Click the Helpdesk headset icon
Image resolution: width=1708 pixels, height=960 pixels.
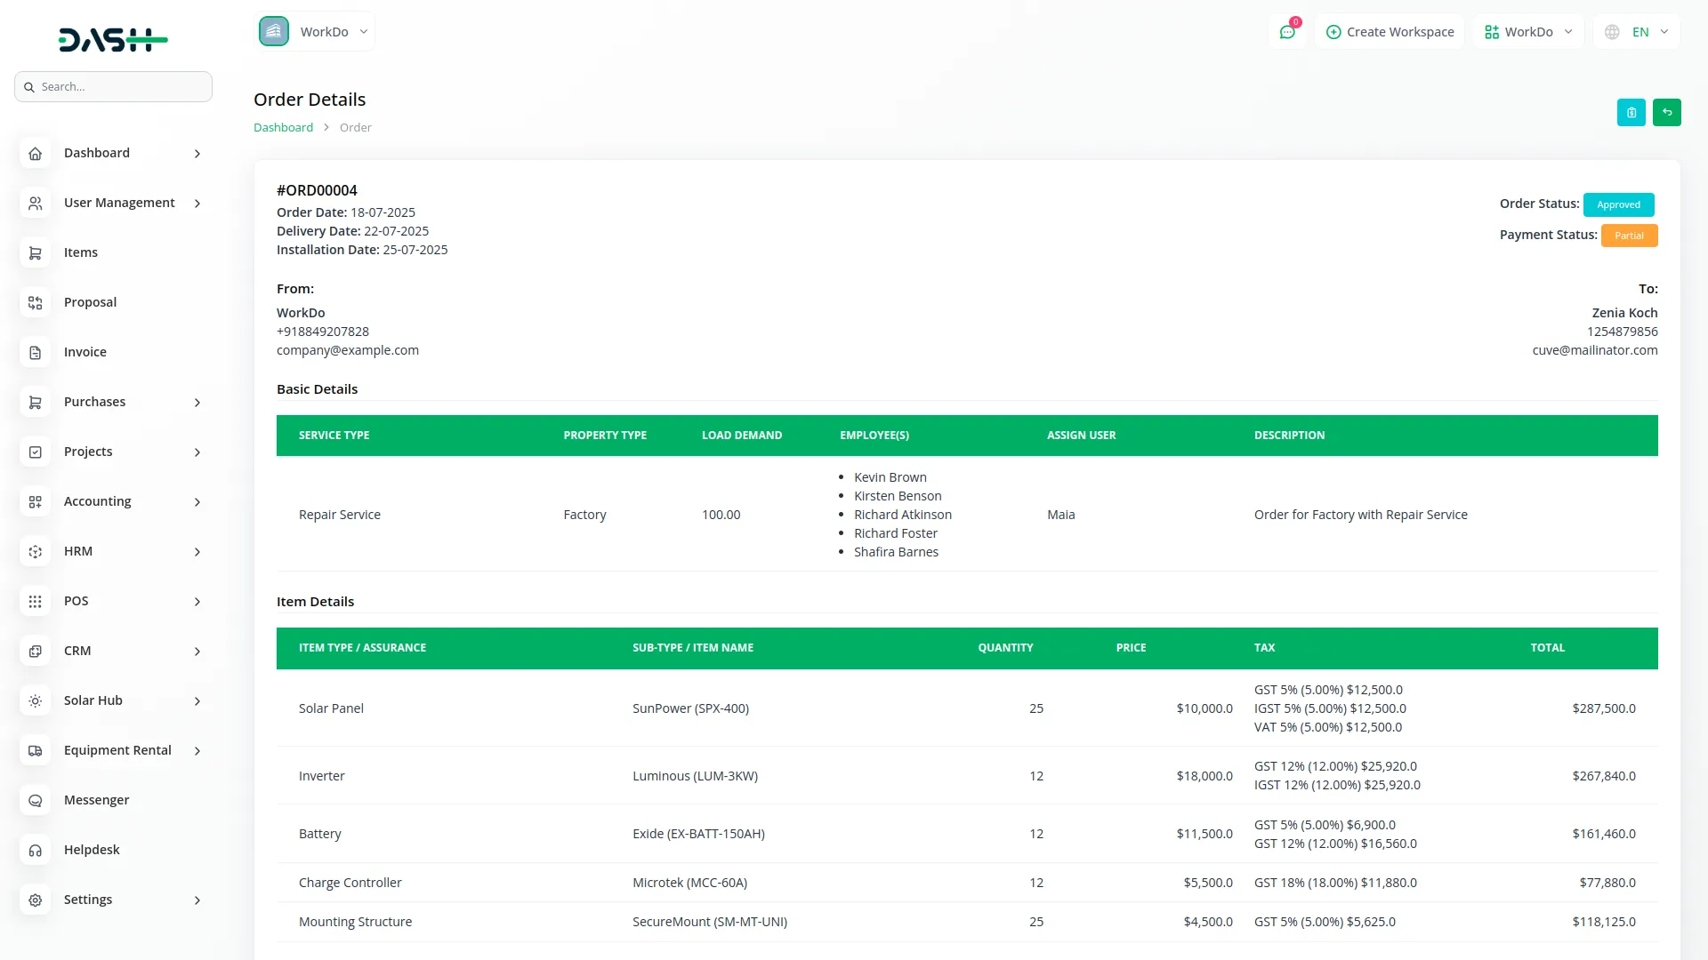(35, 851)
